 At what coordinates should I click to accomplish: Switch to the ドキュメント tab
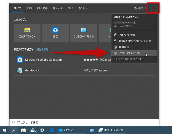pyautogui.click(x=42, y=8)
